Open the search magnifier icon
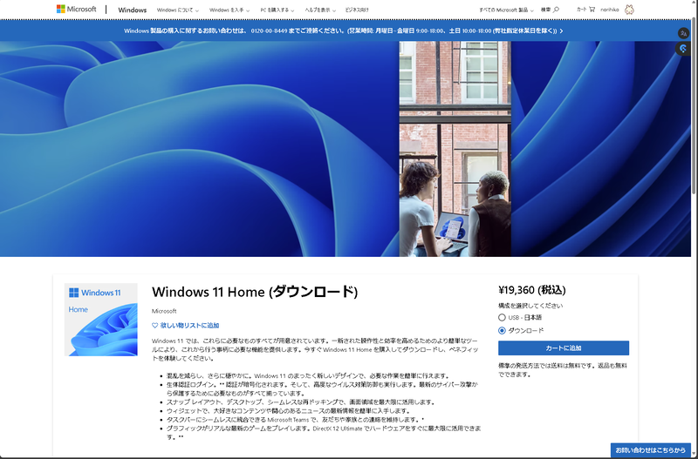The height and width of the screenshot is (459, 698). click(556, 10)
